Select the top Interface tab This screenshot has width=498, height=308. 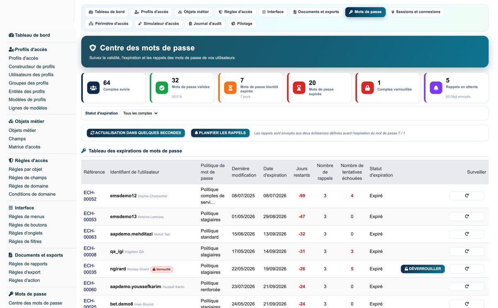click(273, 12)
